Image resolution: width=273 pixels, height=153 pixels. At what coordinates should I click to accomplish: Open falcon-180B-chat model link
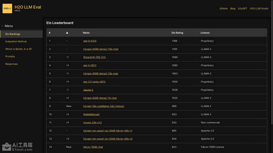click(93, 147)
